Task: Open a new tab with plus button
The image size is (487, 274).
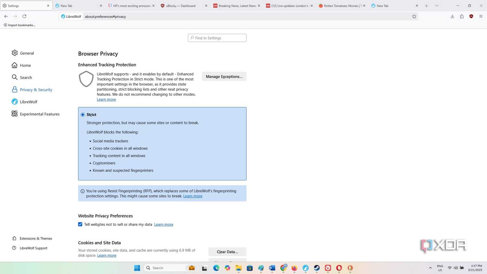Action: tap(427, 6)
